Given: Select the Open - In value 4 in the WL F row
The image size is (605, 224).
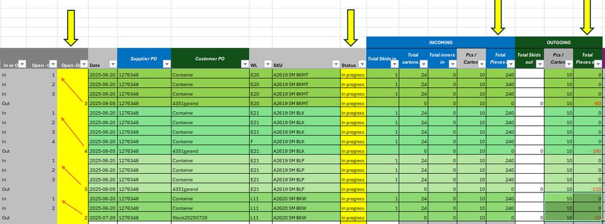Looking at the screenshot, I should point(42,142).
